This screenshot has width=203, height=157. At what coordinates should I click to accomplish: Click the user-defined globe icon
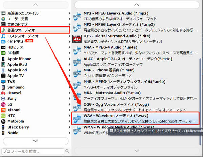click(3, 19)
